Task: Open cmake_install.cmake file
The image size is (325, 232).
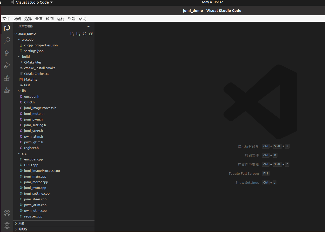Action: click(54, 68)
